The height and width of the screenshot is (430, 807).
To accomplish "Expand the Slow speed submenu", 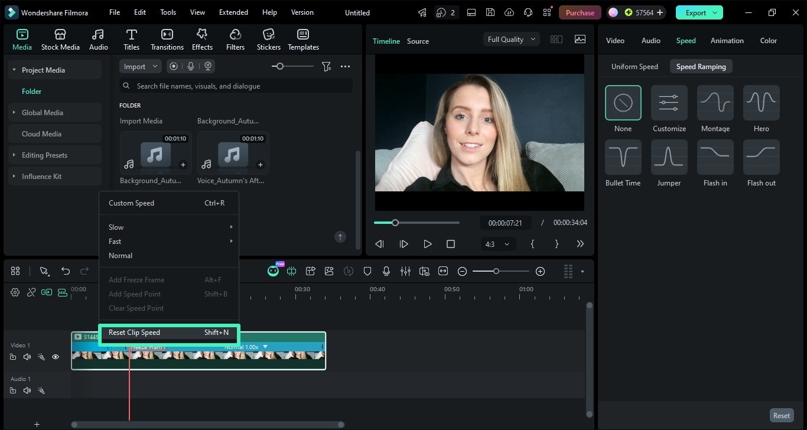I will (x=169, y=227).
